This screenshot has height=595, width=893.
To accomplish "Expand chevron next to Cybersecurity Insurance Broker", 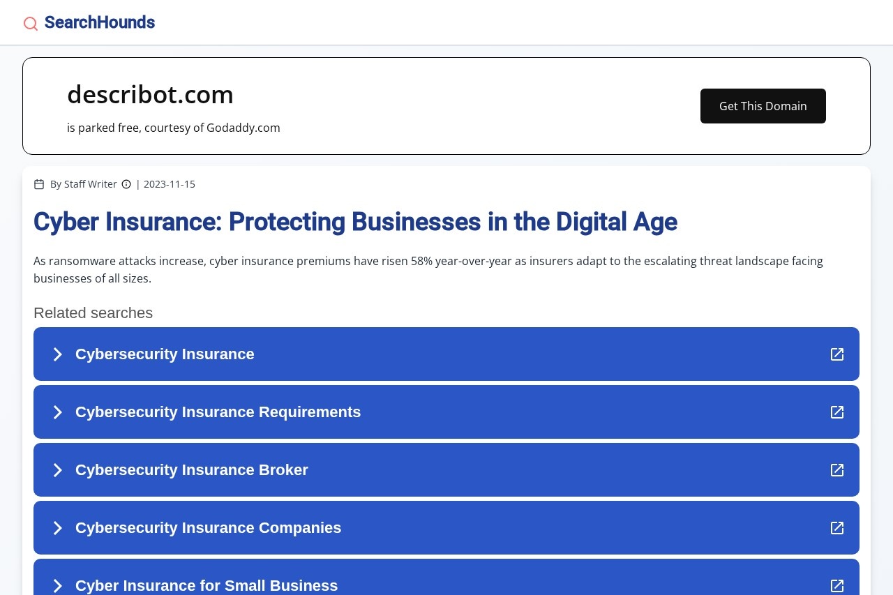I will pyautogui.click(x=58, y=470).
